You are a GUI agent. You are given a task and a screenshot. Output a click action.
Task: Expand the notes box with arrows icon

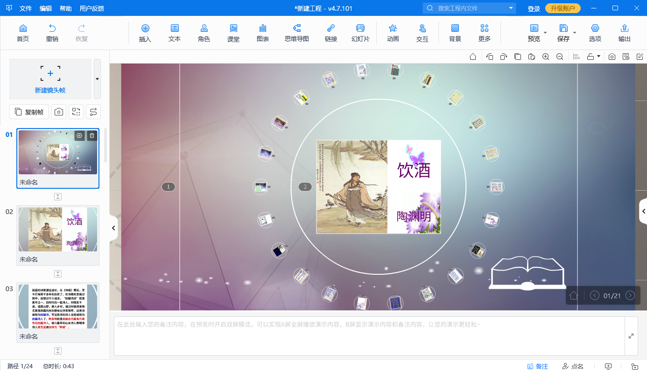pyautogui.click(x=631, y=336)
